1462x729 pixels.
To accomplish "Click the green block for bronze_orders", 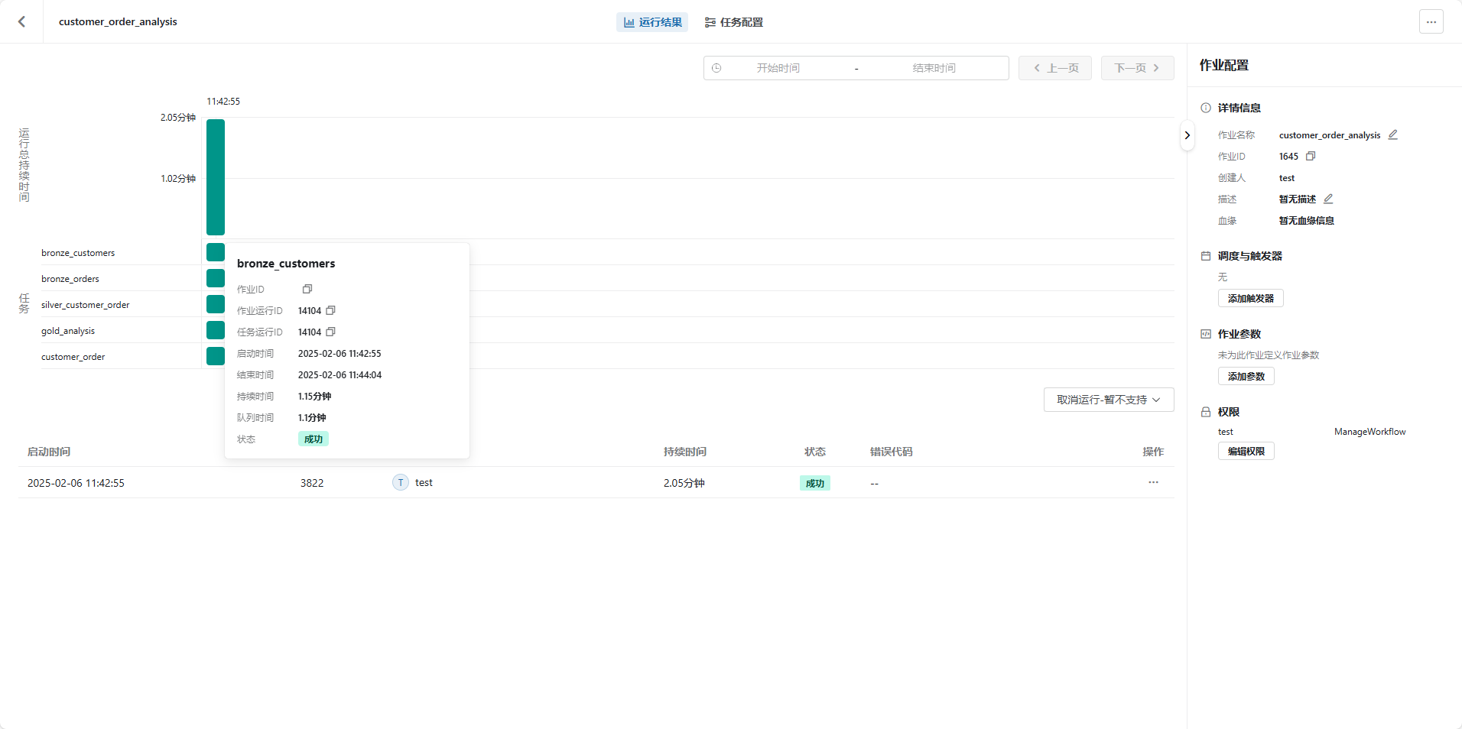I will tap(216, 278).
